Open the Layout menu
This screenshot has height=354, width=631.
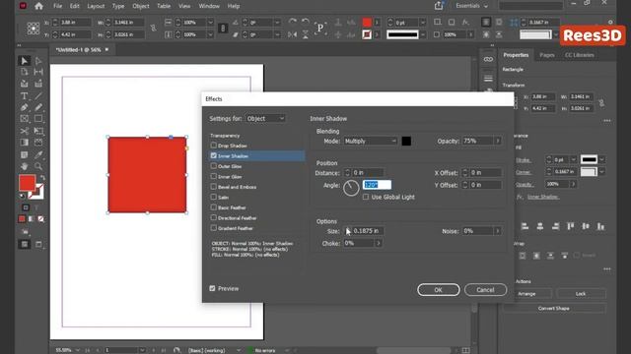96,6
